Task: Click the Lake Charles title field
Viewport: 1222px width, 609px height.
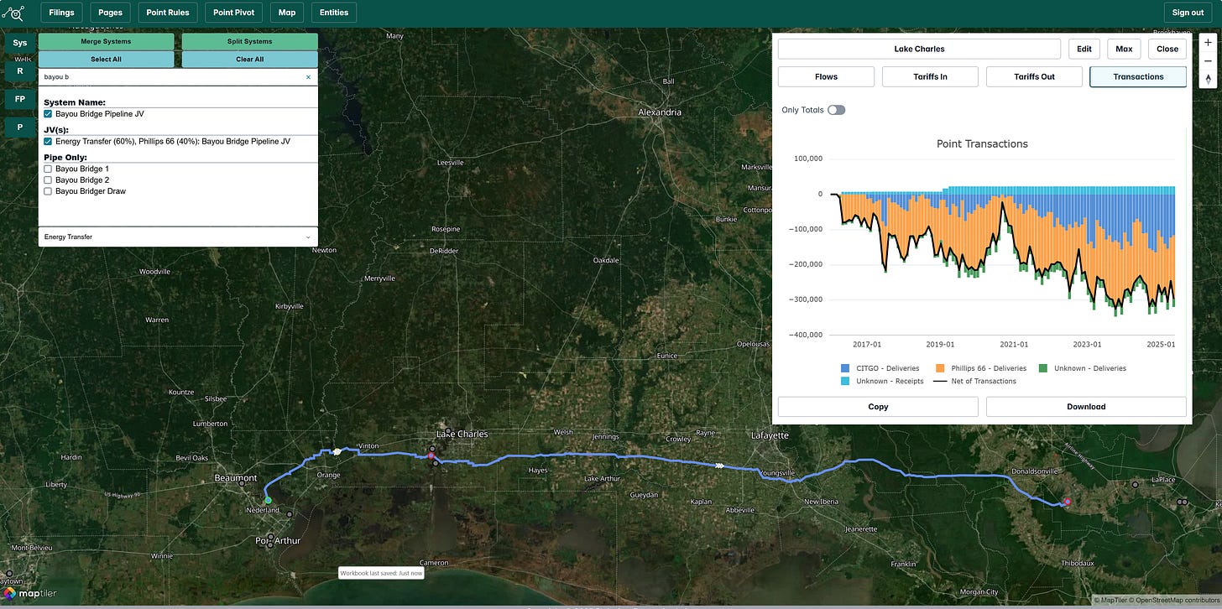Action: (919, 49)
